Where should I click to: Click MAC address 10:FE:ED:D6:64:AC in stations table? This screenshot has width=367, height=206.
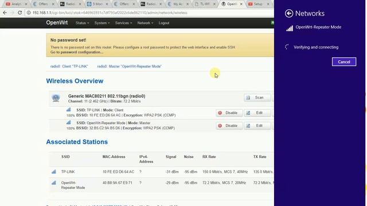(x=119, y=172)
